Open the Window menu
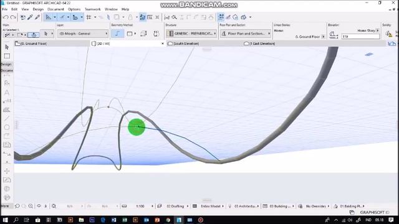 click(x=111, y=9)
